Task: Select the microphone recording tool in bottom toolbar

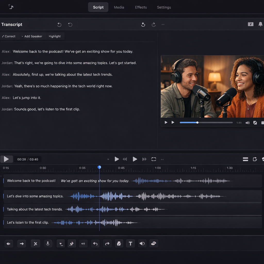Action: pyautogui.click(x=48, y=243)
